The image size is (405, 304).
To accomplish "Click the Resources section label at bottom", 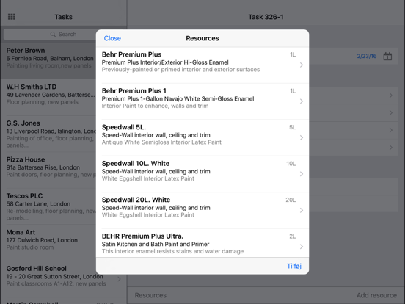I will 150,295.
